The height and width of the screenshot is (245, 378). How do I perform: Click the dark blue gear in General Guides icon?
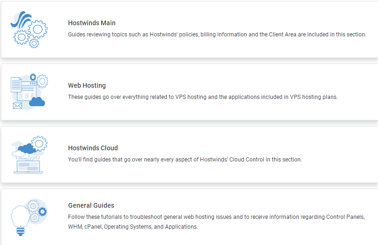42,212
